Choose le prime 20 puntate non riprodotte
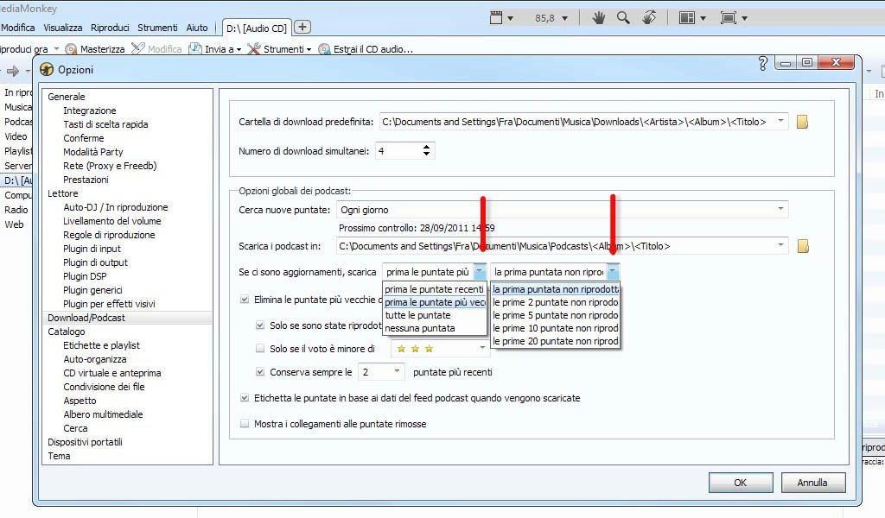 556,341
